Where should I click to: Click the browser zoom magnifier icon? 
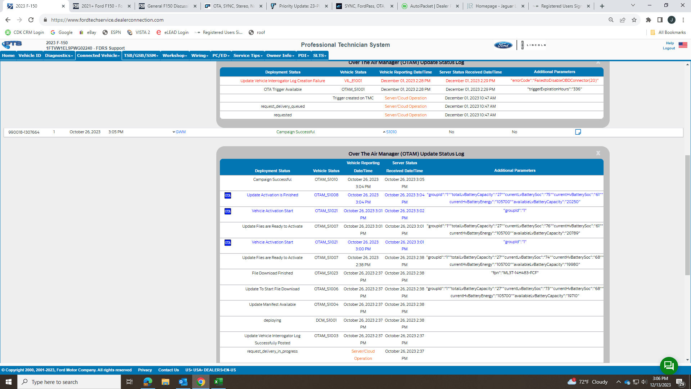pyautogui.click(x=611, y=20)
